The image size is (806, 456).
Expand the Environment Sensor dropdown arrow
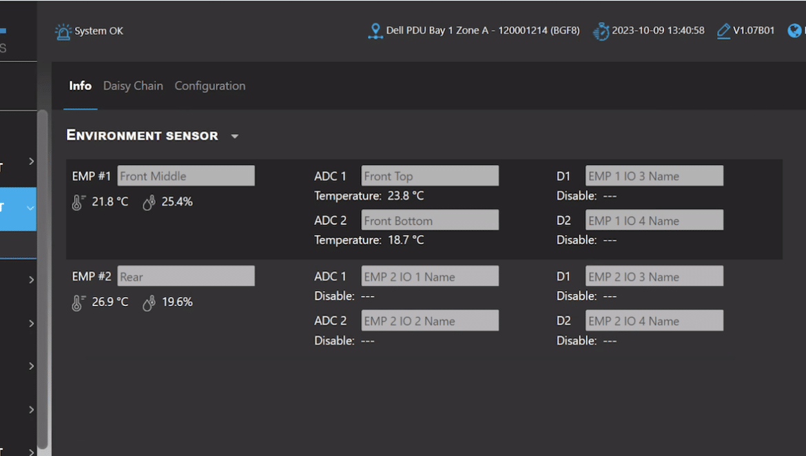(x=235, y=136)
